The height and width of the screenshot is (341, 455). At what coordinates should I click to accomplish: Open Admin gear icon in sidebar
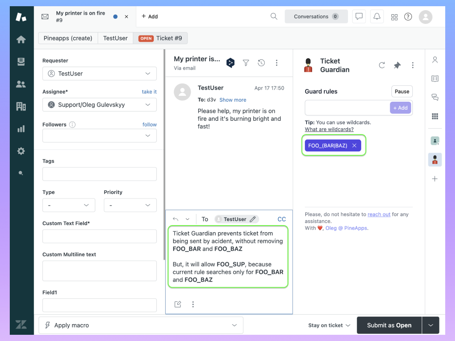tap(21, 151)
